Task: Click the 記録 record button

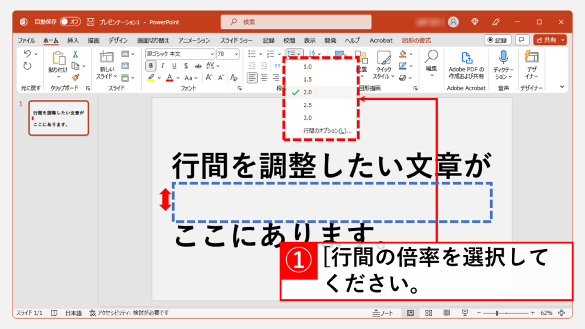Action: point(497,40)
